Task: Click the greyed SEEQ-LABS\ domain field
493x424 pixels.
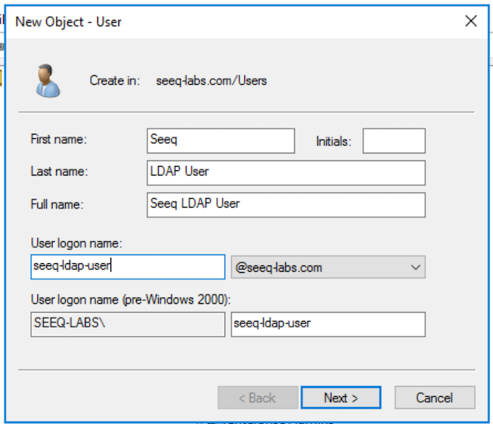Action: pyautogui.click(x=128, y=325)
